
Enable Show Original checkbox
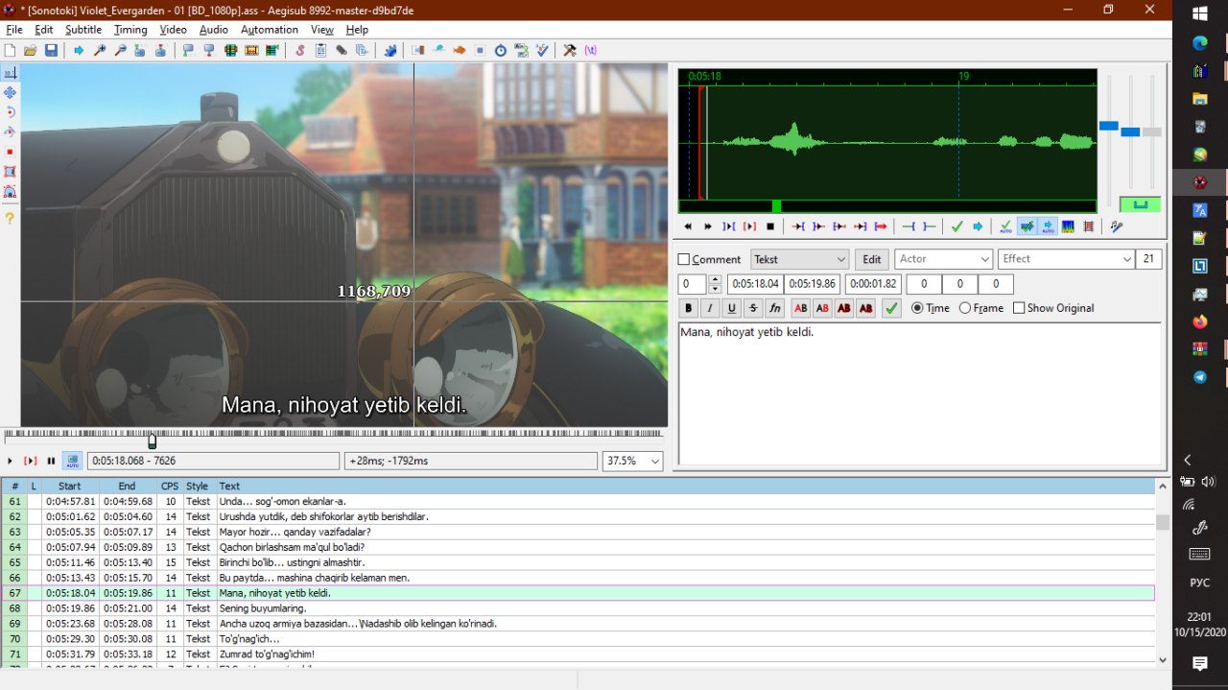1019,308
